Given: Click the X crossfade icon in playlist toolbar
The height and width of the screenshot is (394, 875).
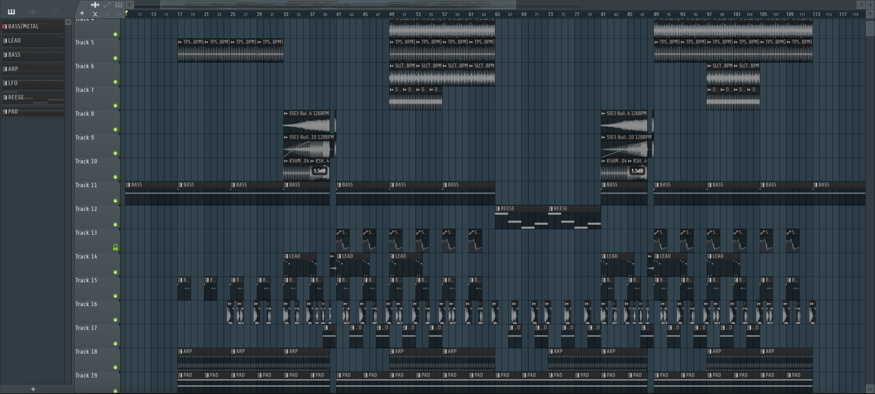Looking at the screenshot, I should [95, 14].
